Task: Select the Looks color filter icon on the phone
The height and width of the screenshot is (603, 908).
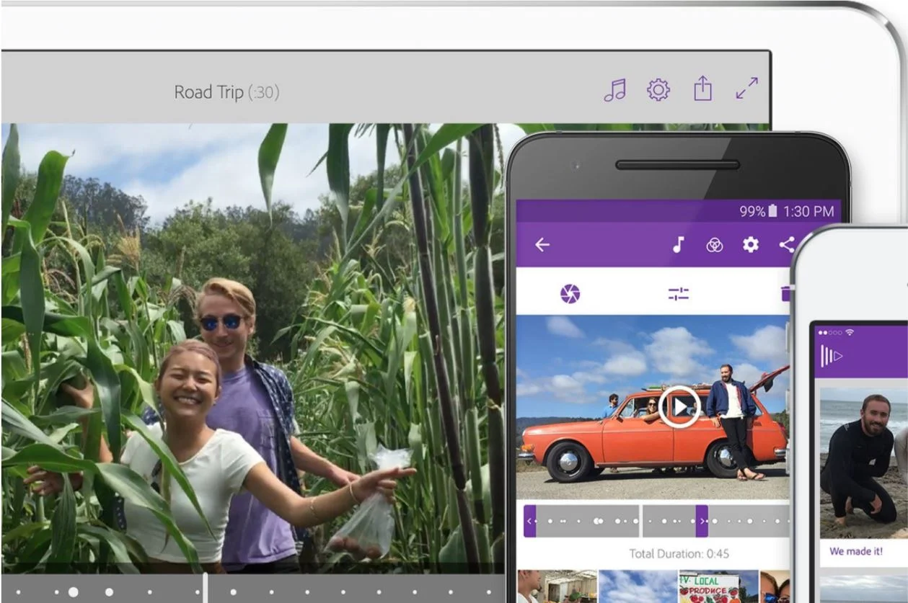Action: pyautogui.click(x=713, y=244)
